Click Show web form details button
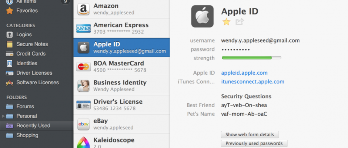The width and height of the screenshot is (348, 148). [x=250, y=134]
